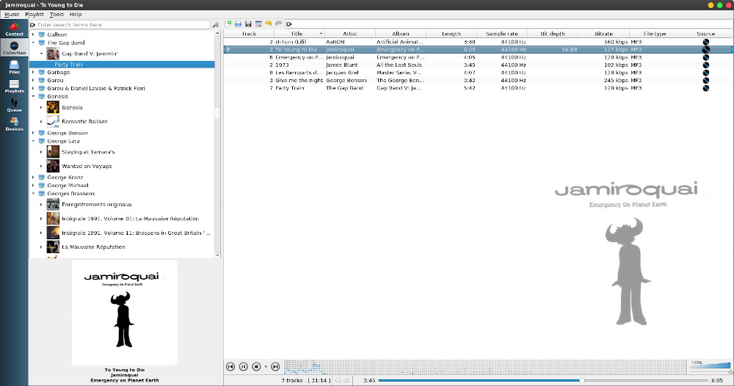The width and height of the screenshot is (734, 386).
Task: Sort playlist by Artist column header
Action: (x=349, y=34)
